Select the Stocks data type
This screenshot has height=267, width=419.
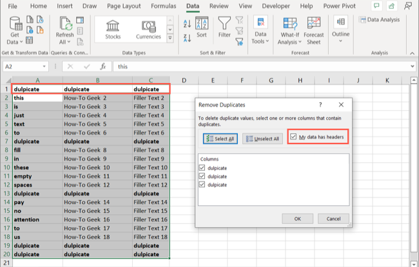click(x=113, y=30)
